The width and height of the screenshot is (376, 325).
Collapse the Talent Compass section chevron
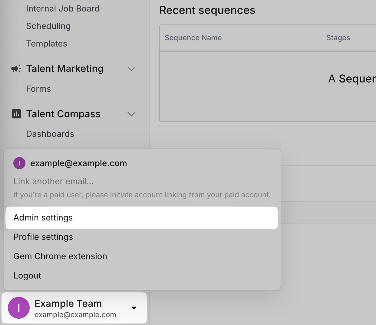(x=131, y=114)
